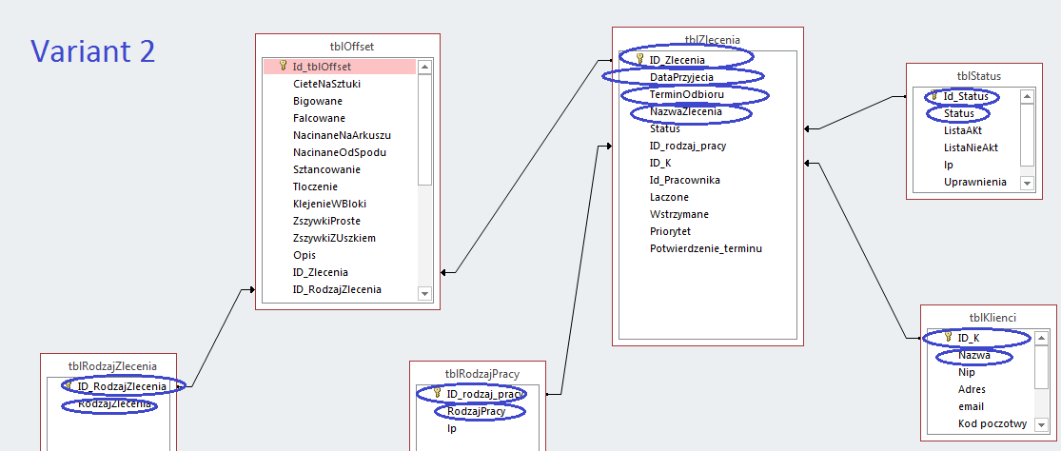Select the CieteNaSztuki field

click(326, 84)
